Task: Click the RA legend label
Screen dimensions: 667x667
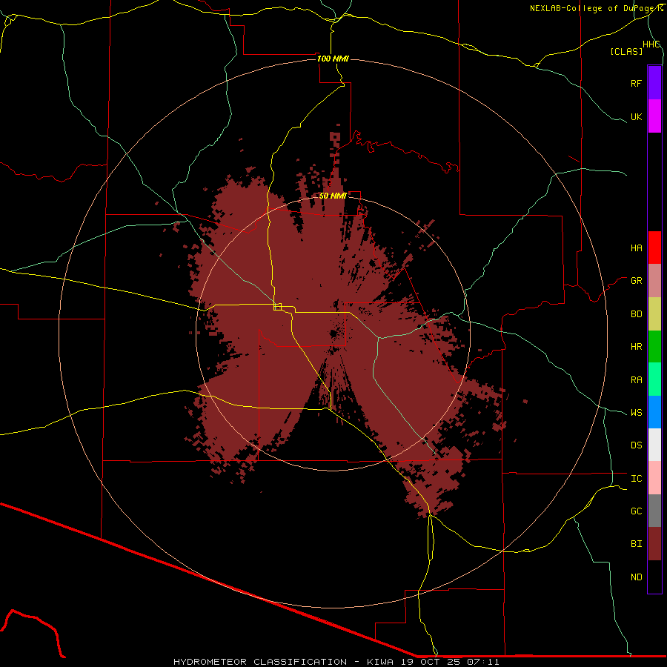Action: 636,380
